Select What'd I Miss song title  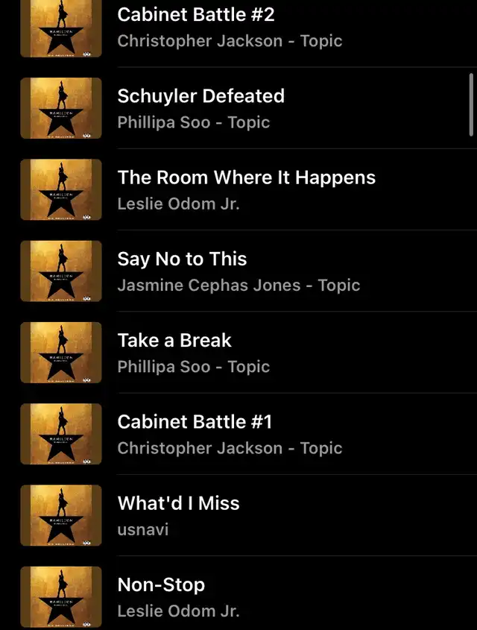178,503
